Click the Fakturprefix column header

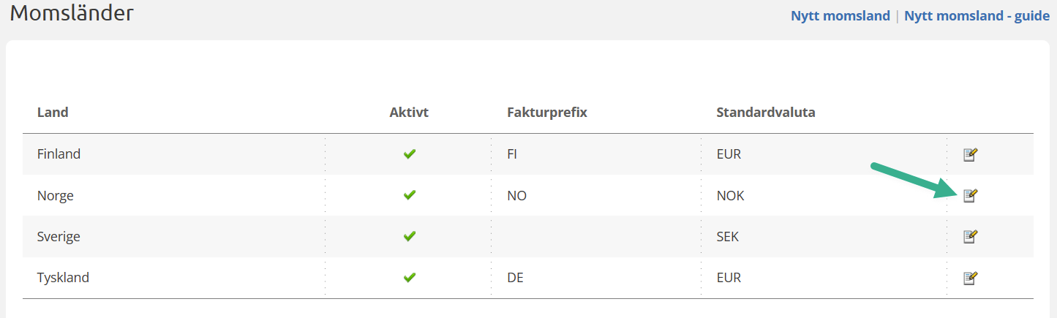click(547, 113)
